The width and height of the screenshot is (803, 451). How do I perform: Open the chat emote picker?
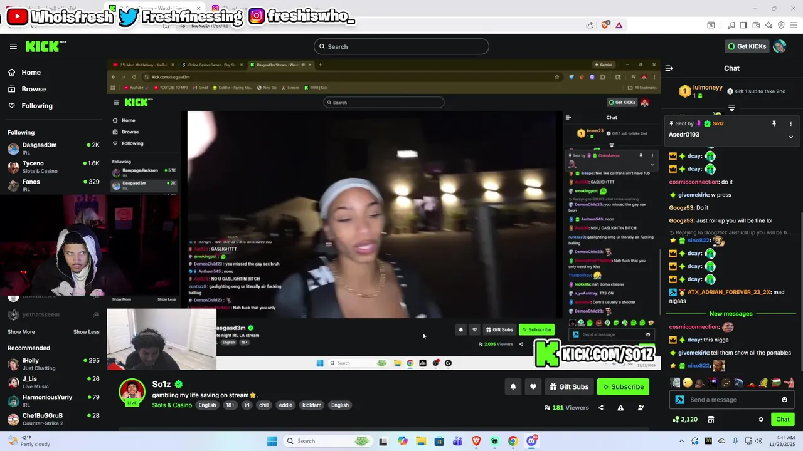point(784,400)
